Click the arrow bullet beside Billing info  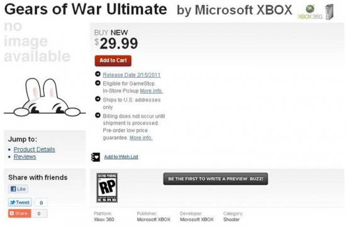pyautogui.click(x=98, y=115)
